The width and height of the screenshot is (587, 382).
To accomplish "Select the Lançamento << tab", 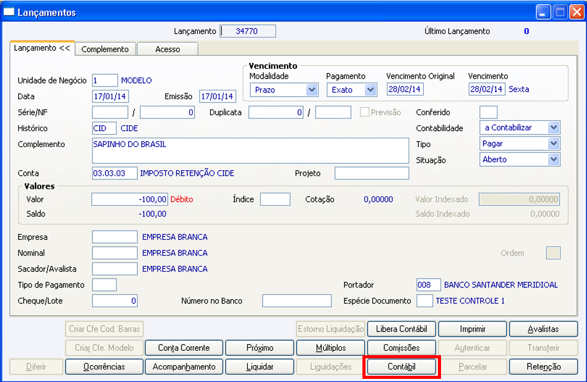I will pos(42,48).
